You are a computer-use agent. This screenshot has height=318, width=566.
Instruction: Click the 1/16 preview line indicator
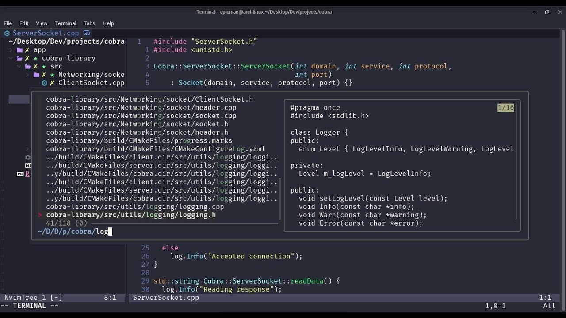pyautogui.click(x=506, y=108)
